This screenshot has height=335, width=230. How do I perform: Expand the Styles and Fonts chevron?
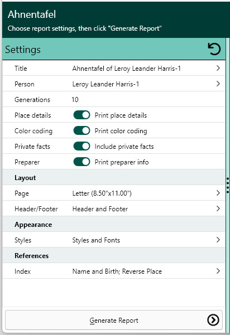coord(218,240)
